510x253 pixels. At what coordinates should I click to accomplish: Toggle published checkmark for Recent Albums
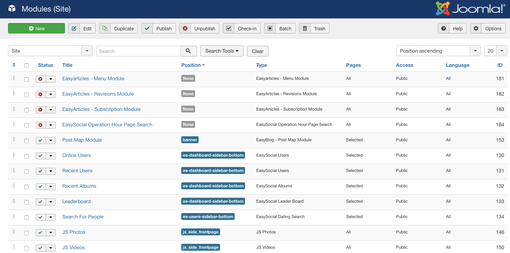[x=41, y=187]
